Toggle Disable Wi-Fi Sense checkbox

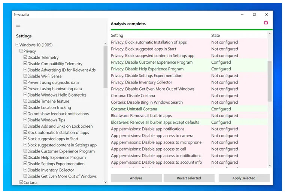pos(25,76)
